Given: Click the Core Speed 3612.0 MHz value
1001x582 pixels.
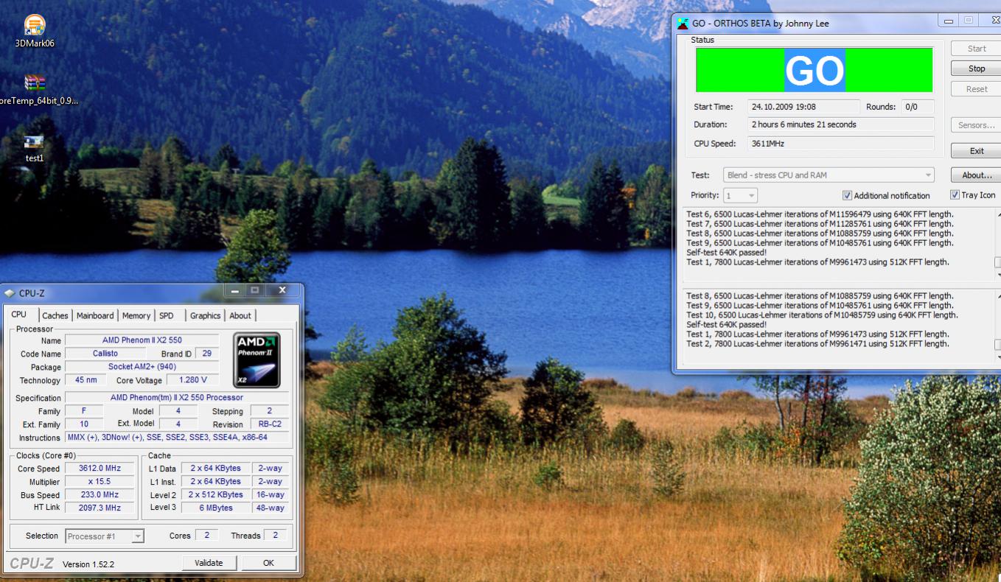Looking at the screenshot, I should [100, 469].
